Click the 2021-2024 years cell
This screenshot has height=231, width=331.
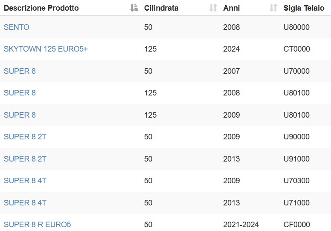(241, 225)
